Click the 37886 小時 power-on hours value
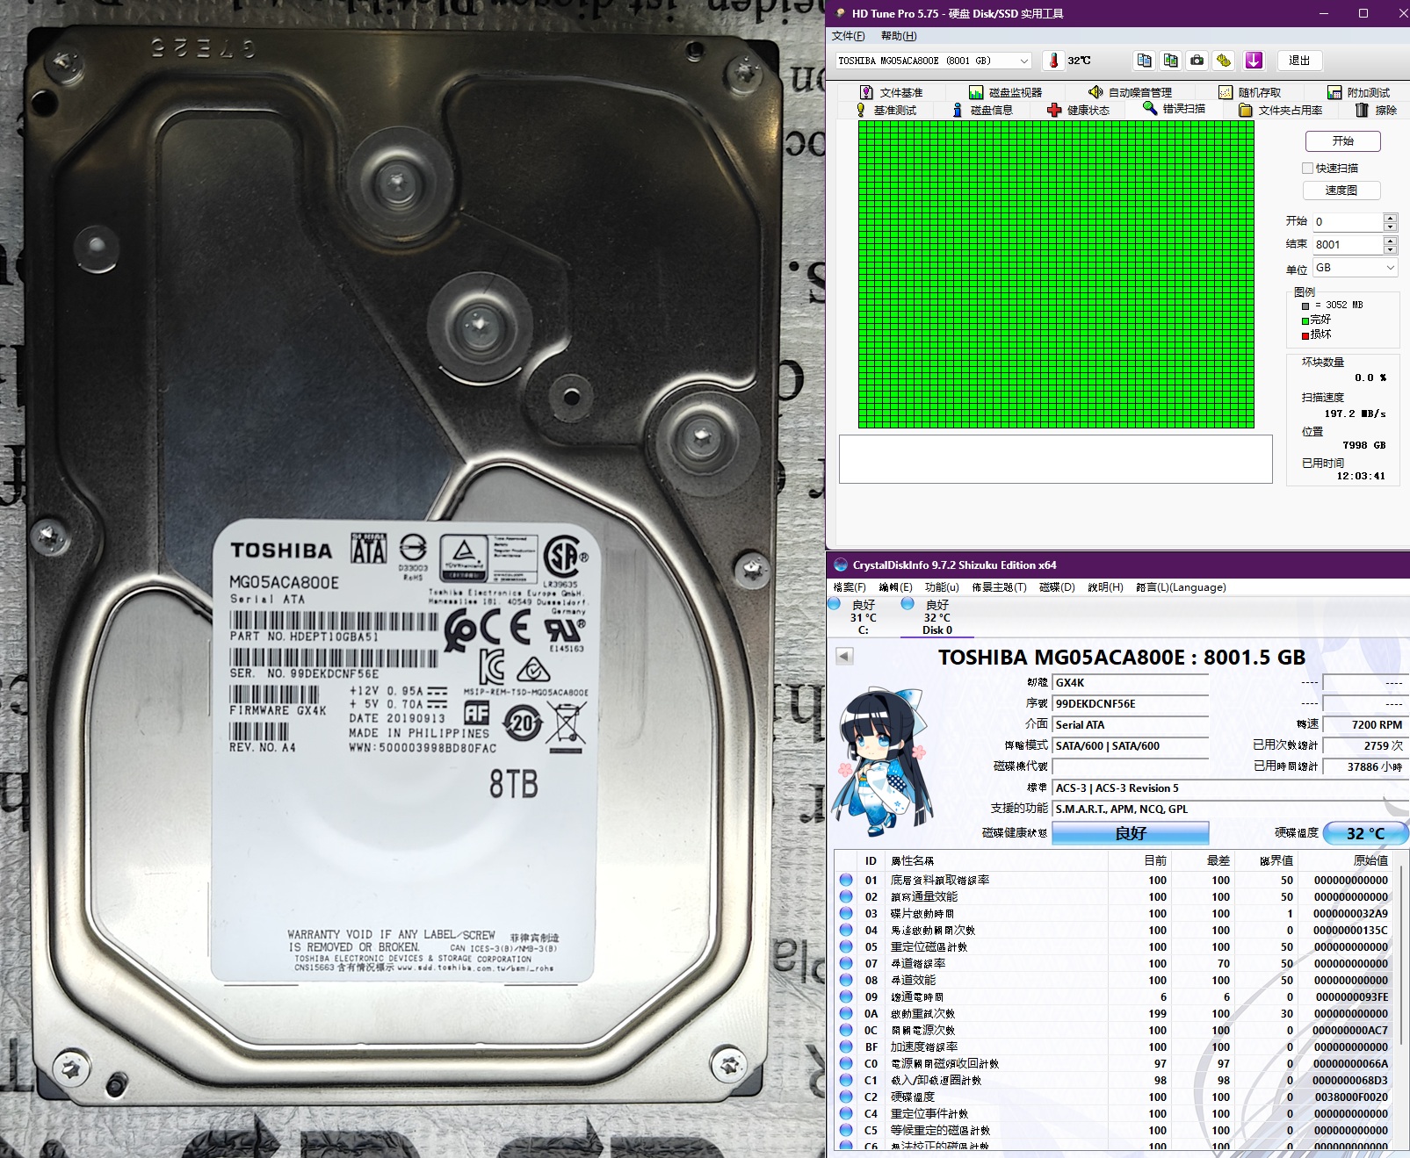1410x1158 pixels. tap(1365, 766)
